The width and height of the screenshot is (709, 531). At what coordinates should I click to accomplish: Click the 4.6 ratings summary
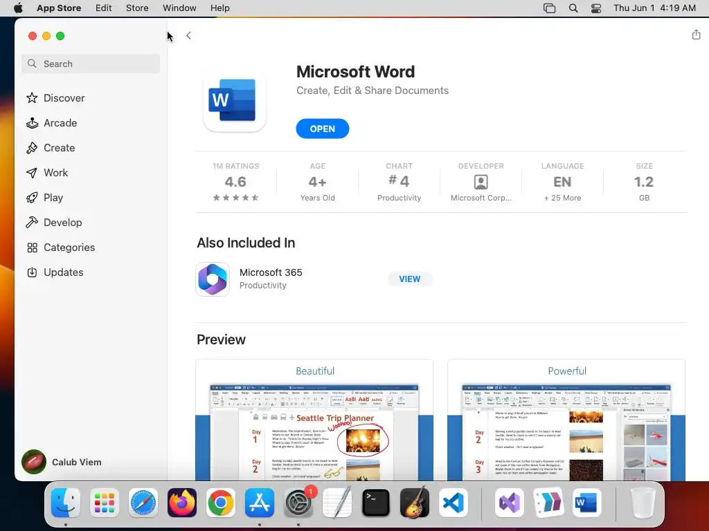pyautogui.click(x=235, y=183)
